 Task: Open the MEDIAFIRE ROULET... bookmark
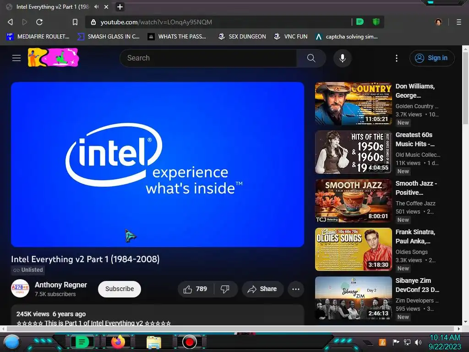pyautogui.click(x=38, y=37)
